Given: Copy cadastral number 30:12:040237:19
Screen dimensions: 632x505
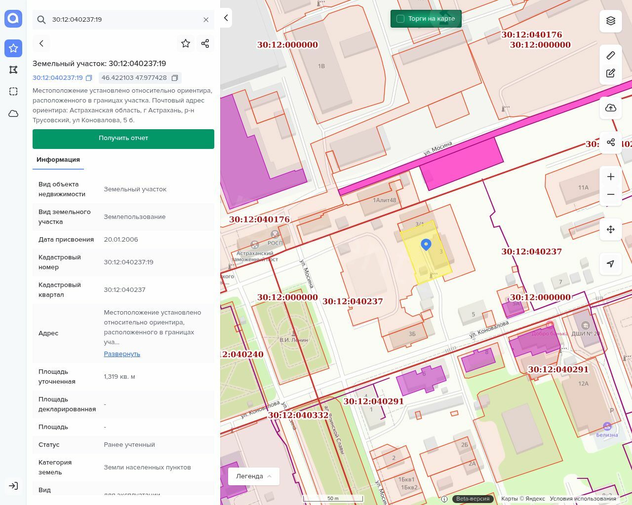Looking at the screenshot, I should pos(89,78).
